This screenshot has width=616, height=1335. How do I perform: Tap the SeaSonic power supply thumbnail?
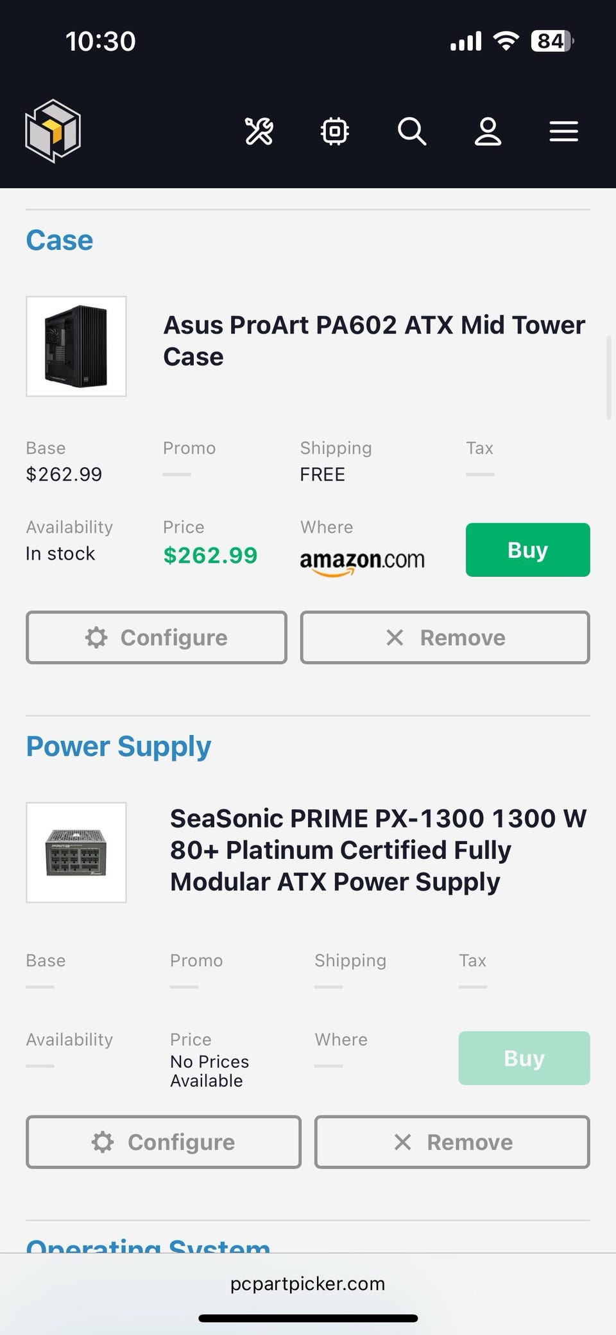[76, 853]
